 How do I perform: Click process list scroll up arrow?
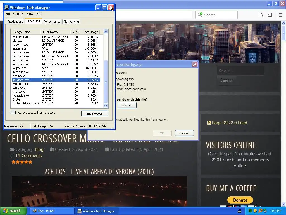tap(106, 32)
